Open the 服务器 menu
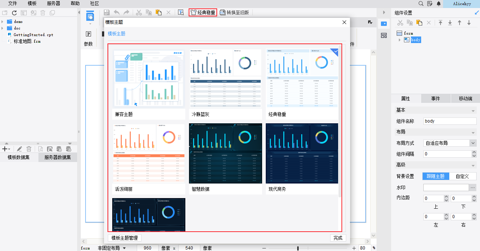 54,3
